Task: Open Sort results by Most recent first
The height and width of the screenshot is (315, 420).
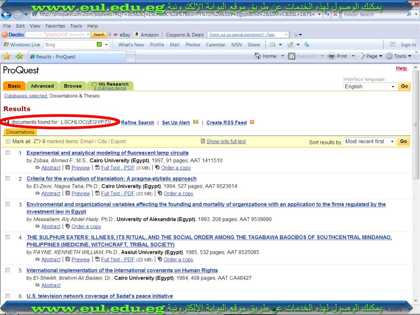Action: [x=370, y=142]
